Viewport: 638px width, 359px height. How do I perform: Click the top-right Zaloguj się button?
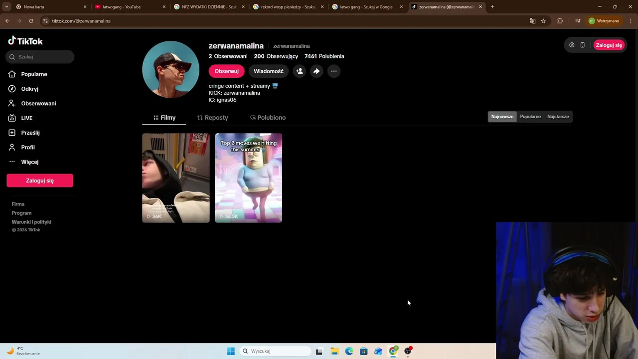pos(609,45)
